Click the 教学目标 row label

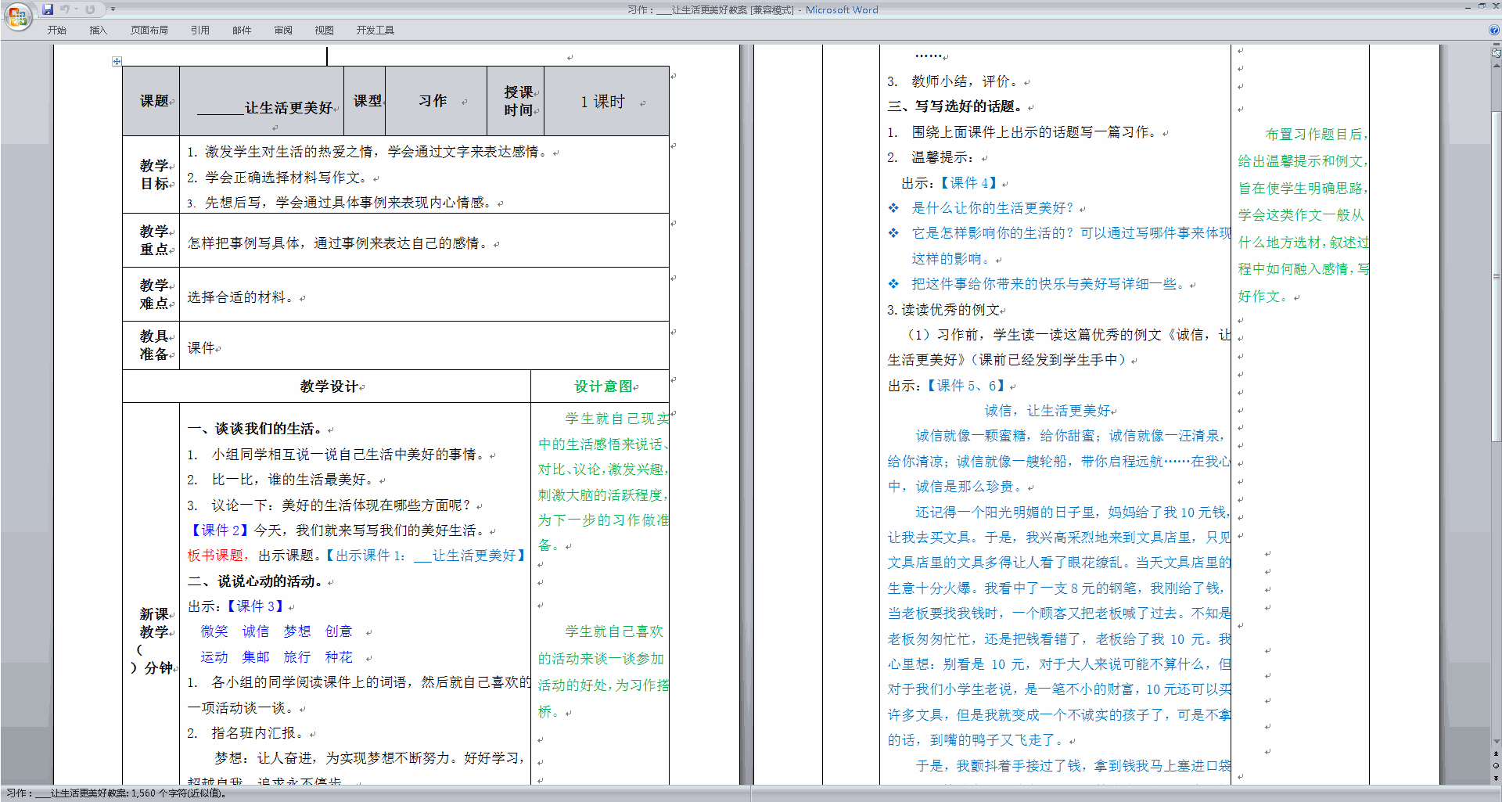(x=154, y=174)
